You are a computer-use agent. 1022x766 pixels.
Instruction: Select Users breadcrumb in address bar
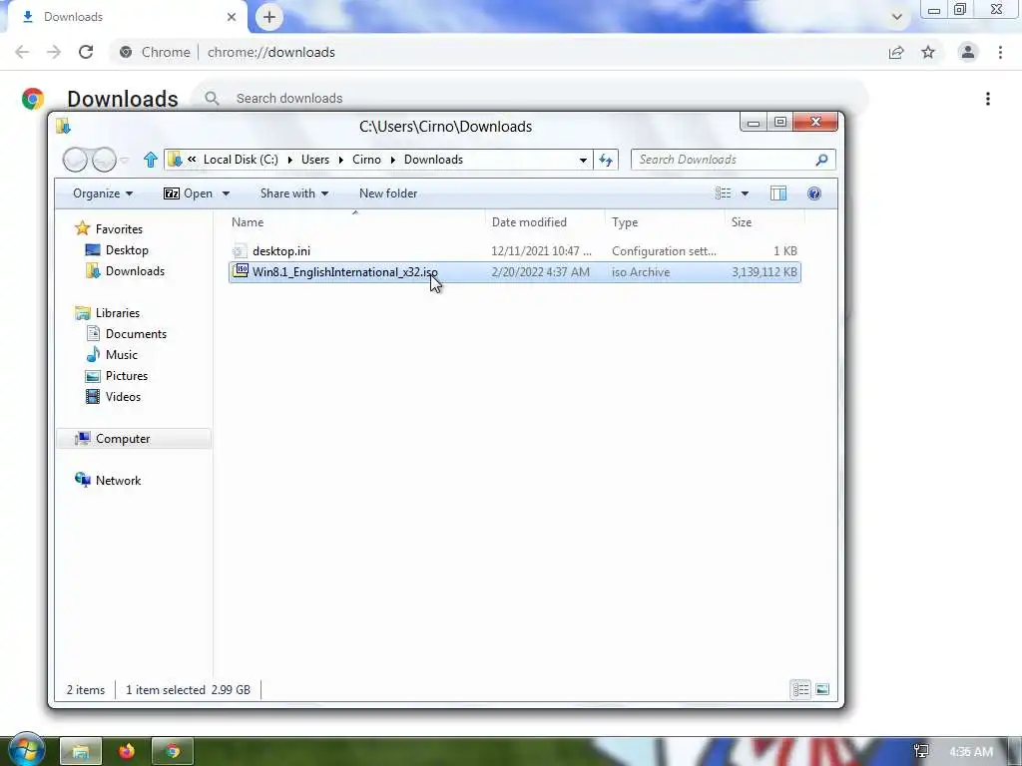coord(314,160)
